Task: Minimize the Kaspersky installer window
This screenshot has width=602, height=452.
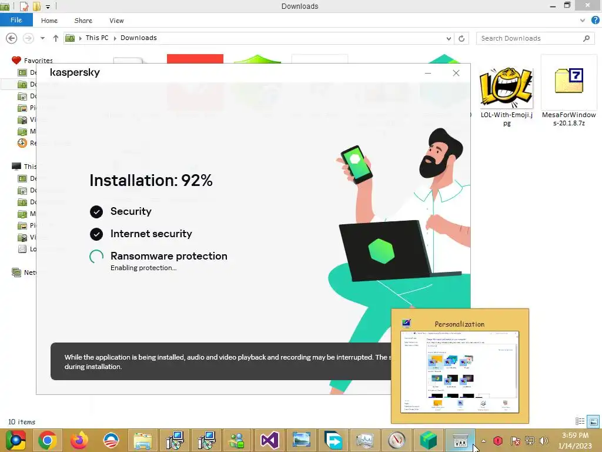Action: [x=428, y=73]
